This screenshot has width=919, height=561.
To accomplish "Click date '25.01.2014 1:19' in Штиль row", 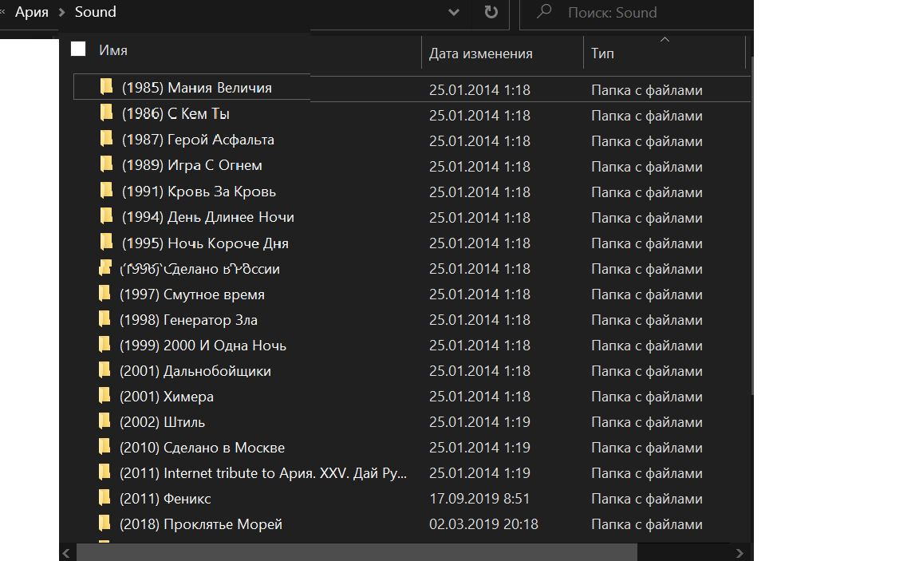I will coord(479,422).
